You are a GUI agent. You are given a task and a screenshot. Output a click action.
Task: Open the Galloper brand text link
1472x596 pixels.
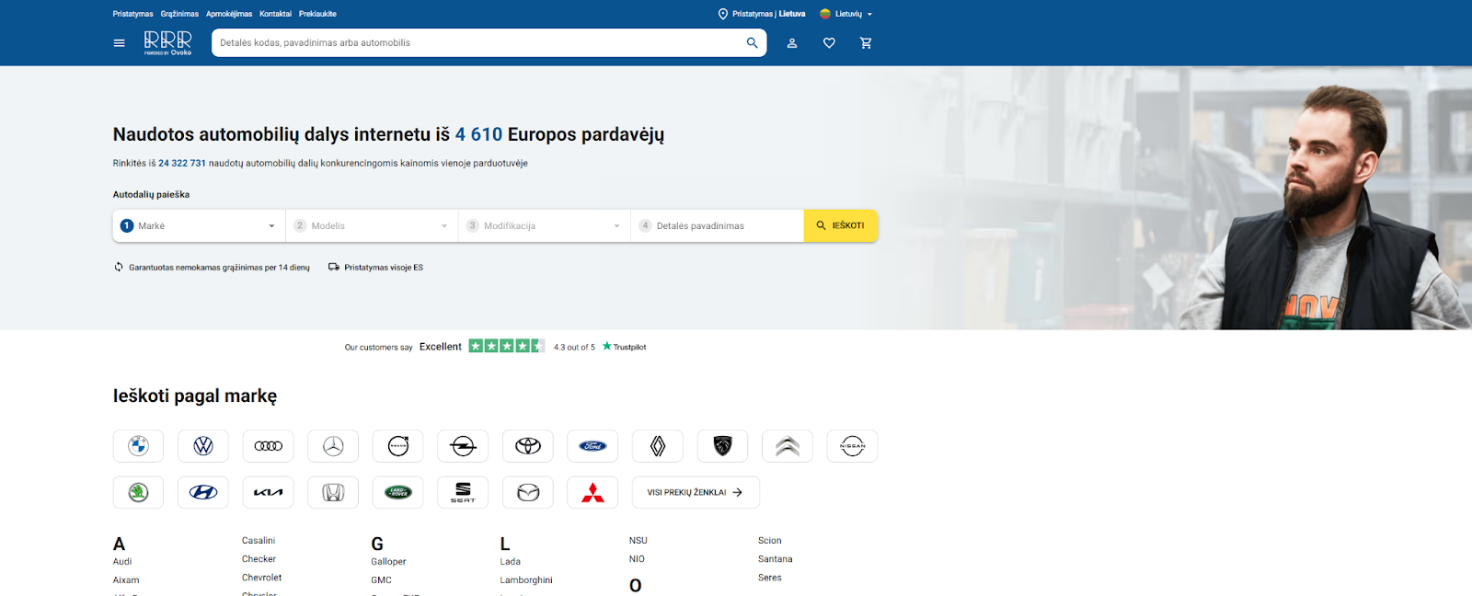(388, 562)
